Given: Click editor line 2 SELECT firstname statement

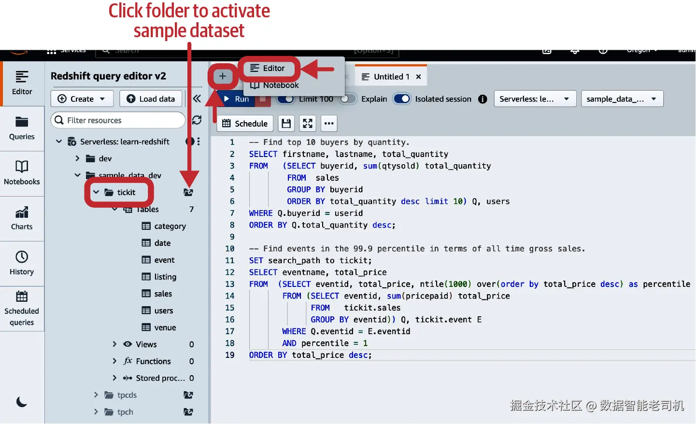Looking at the screenshot, I should pos(348,154).
